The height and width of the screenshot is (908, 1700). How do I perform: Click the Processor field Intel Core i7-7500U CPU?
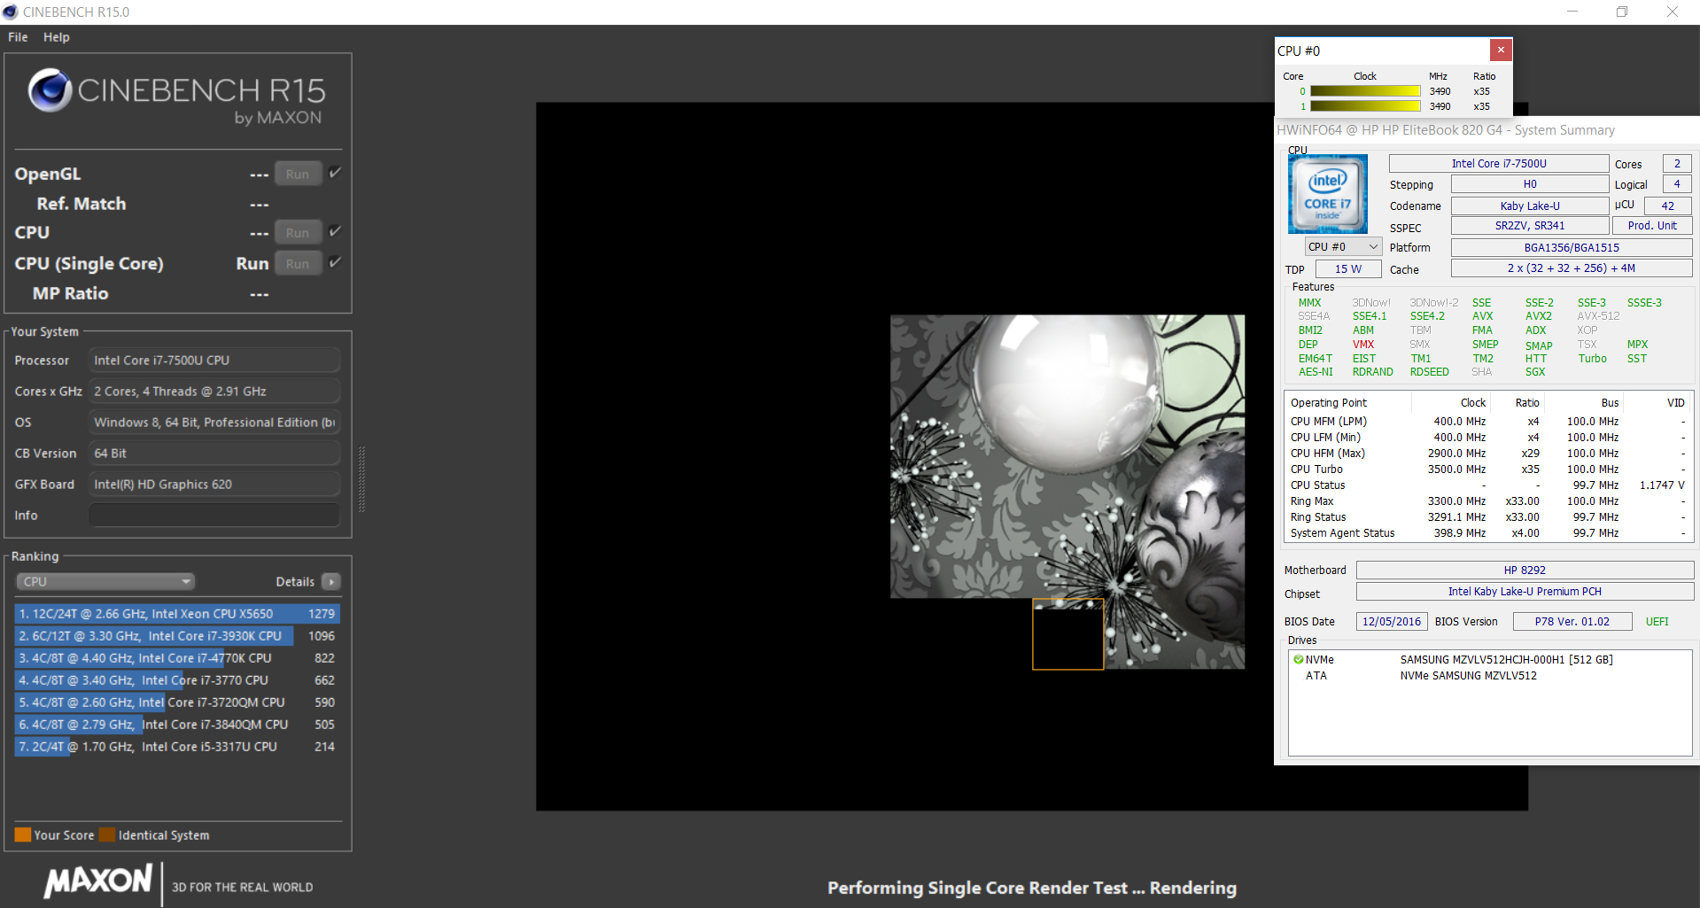[214, 361]
